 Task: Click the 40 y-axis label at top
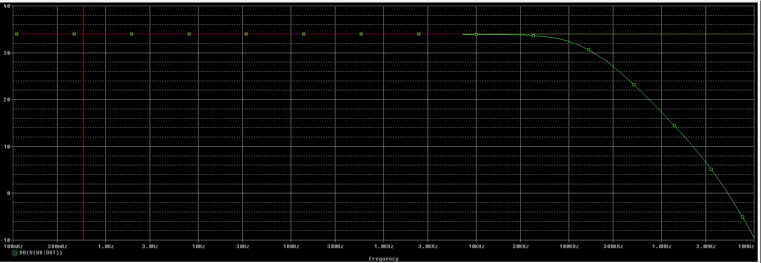[6, 7]
